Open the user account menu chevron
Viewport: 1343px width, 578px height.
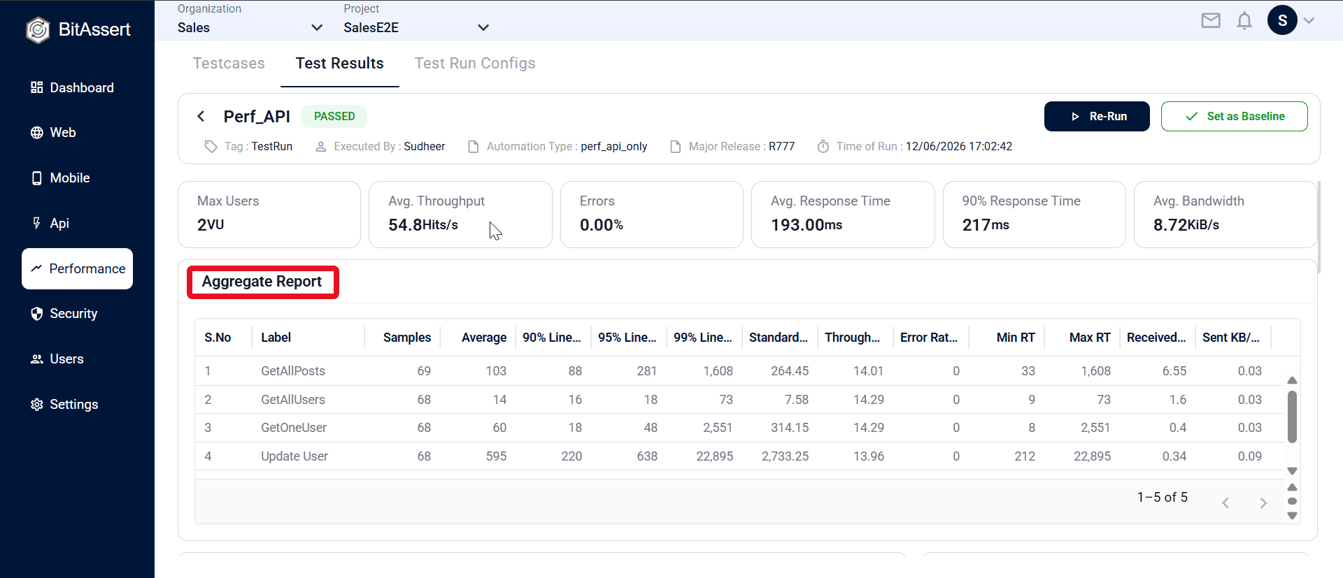(1309, 21)
